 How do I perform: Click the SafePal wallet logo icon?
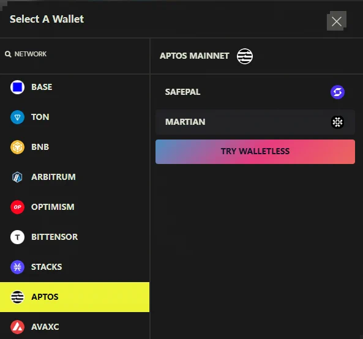337,92
